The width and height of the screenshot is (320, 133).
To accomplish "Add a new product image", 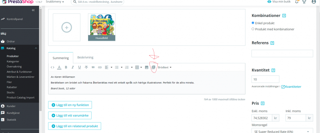I will (x=67, y=27).
